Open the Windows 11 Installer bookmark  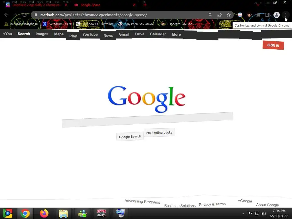pos(95,24)
